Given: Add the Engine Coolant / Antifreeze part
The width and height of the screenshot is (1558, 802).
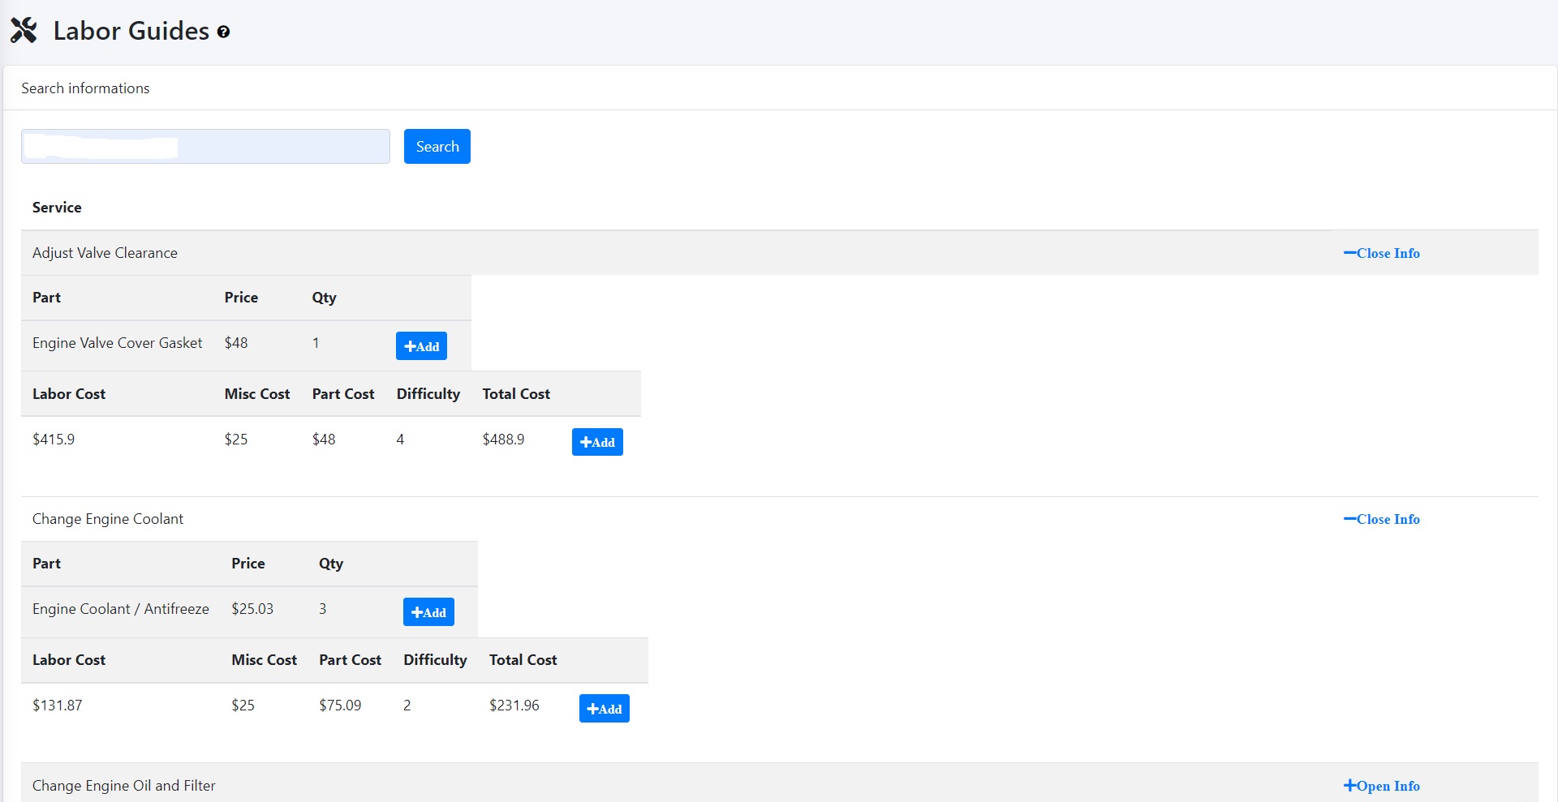Looking at the screenshot, I should 428,612.
